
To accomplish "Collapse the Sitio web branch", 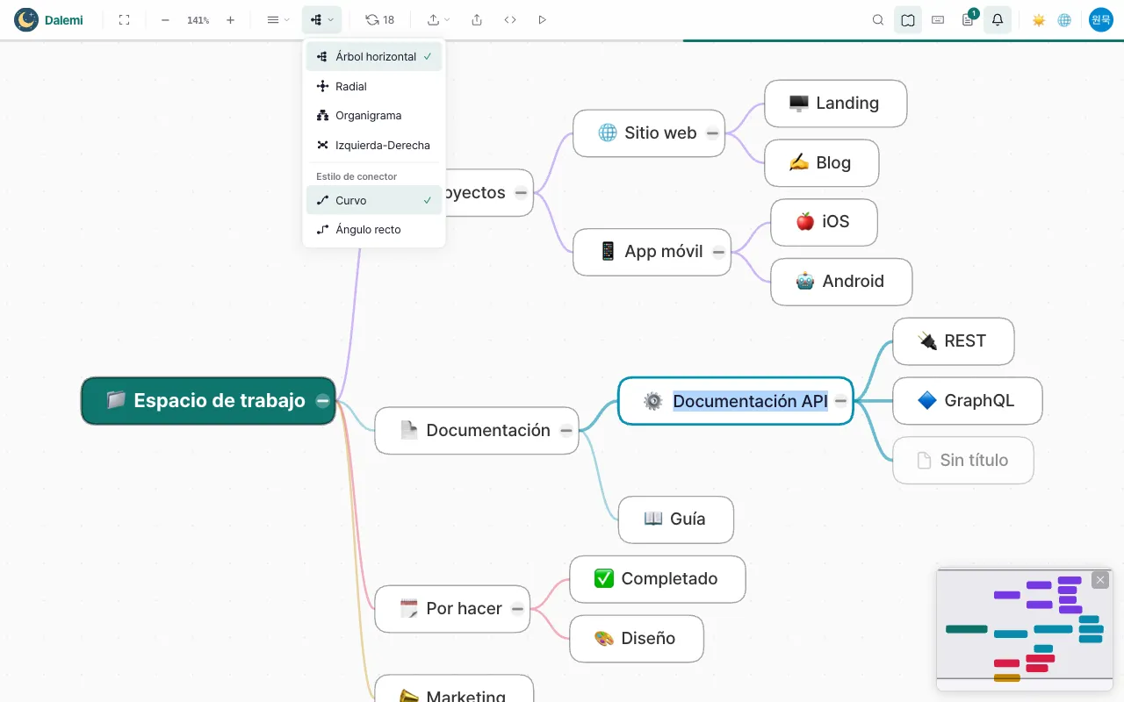I will (712, 133).
